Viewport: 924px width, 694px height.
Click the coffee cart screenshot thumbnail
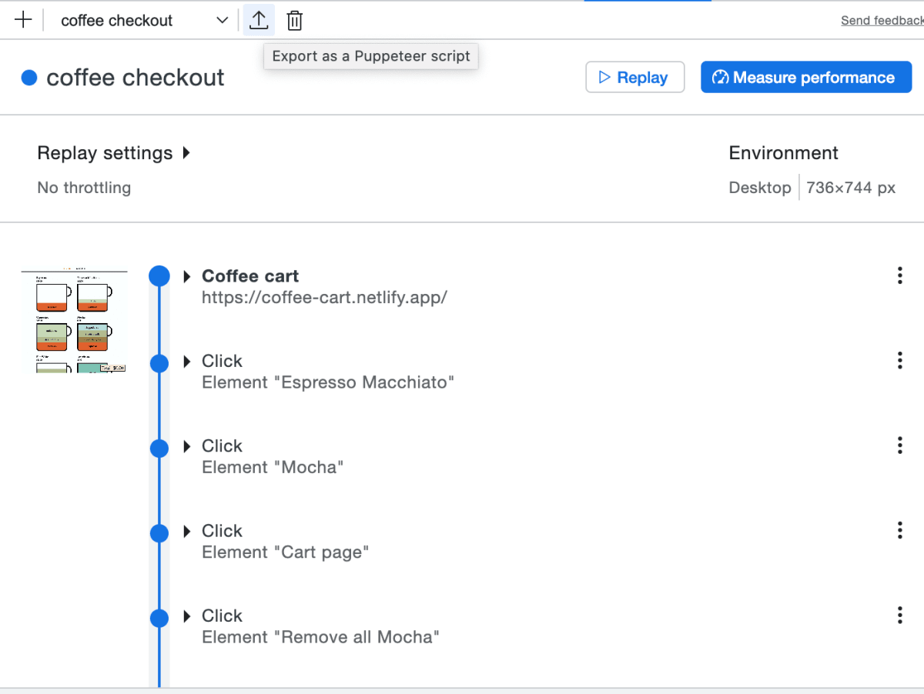pyautogui.click(x=74, y=322)
